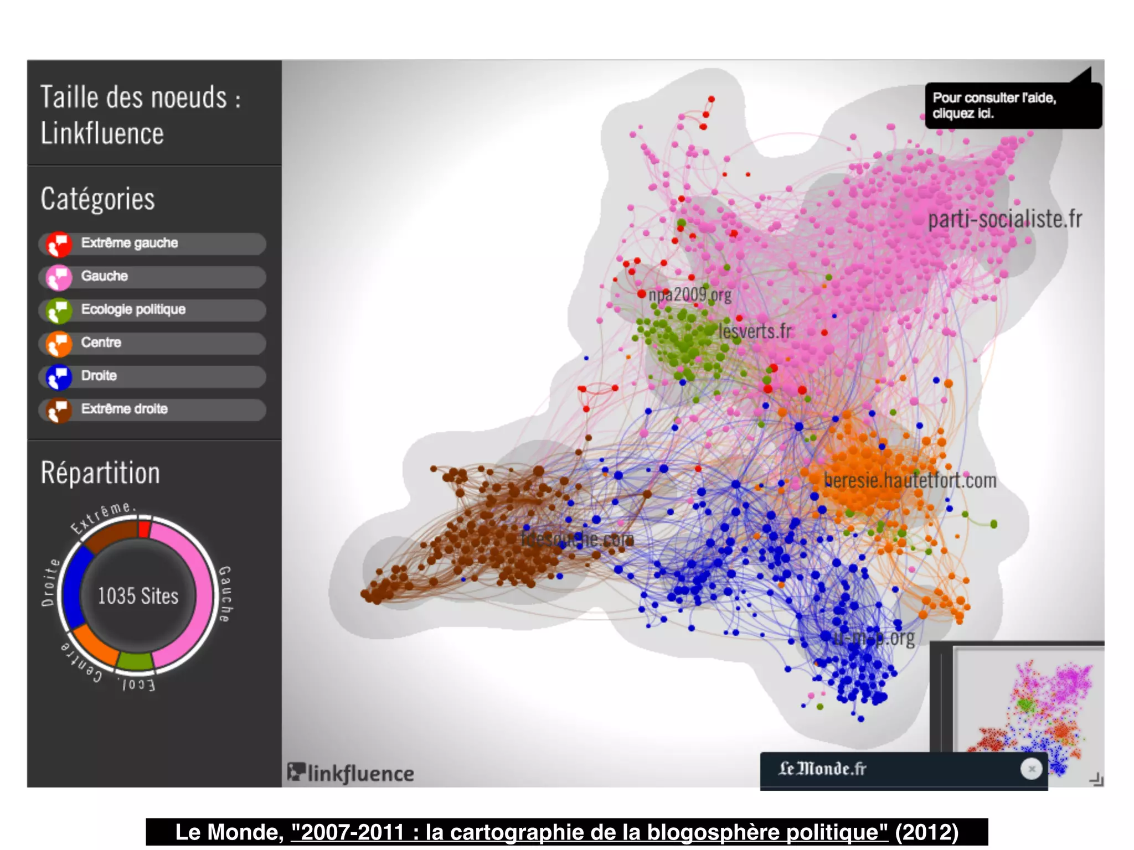Select the npa2009.org node label
Image resolution: width=1134 pixels, height=850 pixels.
689,294
